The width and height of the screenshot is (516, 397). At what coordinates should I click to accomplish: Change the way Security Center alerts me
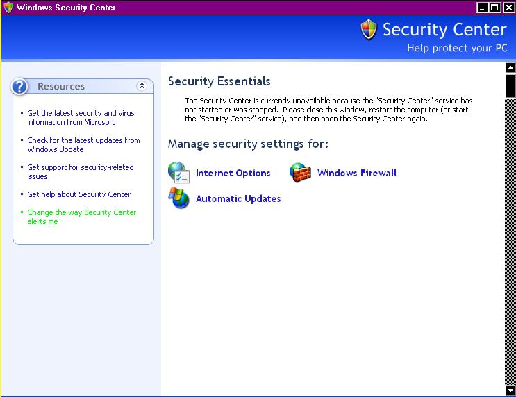tap(82, 217)
